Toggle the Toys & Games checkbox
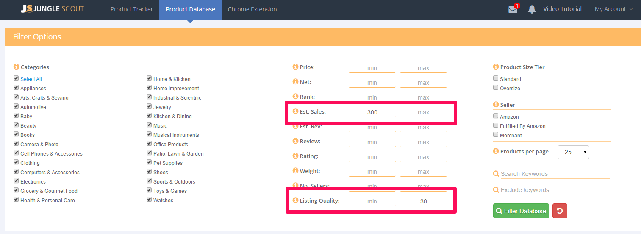This screenshot has width=641, height=234. point(149,190)
